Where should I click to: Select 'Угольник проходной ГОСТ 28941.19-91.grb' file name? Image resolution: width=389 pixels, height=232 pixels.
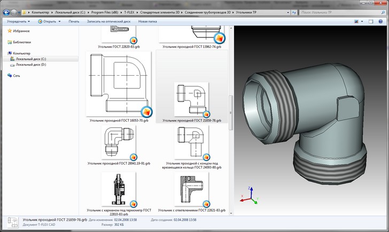[x=119, y=163]
